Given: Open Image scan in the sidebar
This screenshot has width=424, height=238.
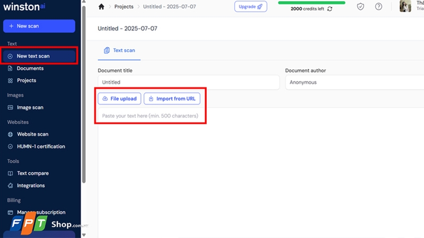Looking at the screenshot, I should (30, 107).
